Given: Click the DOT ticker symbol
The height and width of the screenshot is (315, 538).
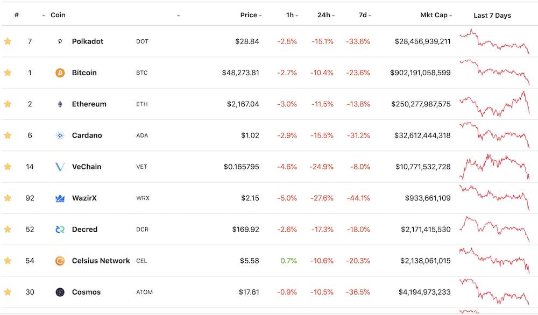Looking at the screenshot, I should coord(142,41).
